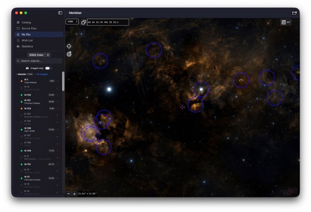Image resolution: width=311 pixels, height=212 pixels.
Task: Select the circle marker around the Crescent nebula
Action: coord(241,80)
